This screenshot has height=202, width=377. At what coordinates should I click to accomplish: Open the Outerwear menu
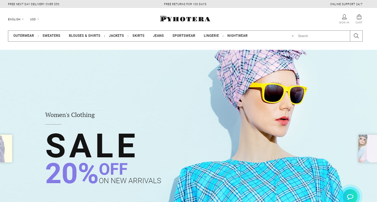pyautogui.click(x=23, y=35)
